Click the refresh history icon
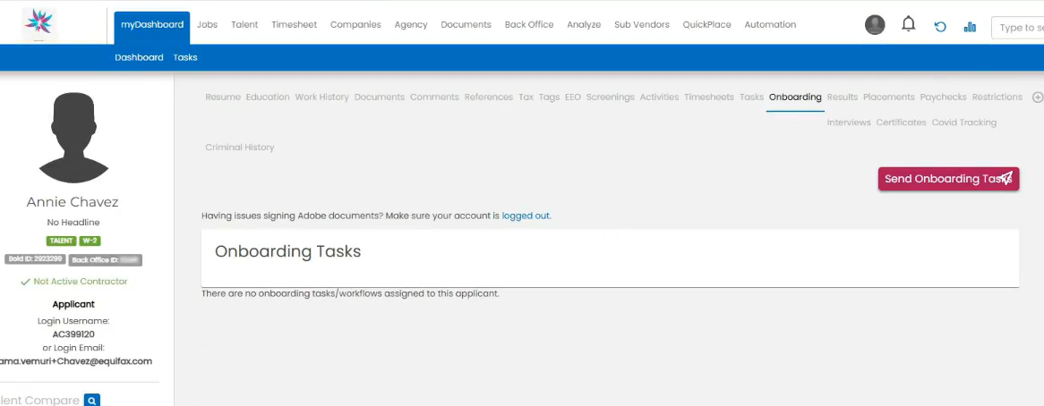1044x406 pixels. [940, 27]
